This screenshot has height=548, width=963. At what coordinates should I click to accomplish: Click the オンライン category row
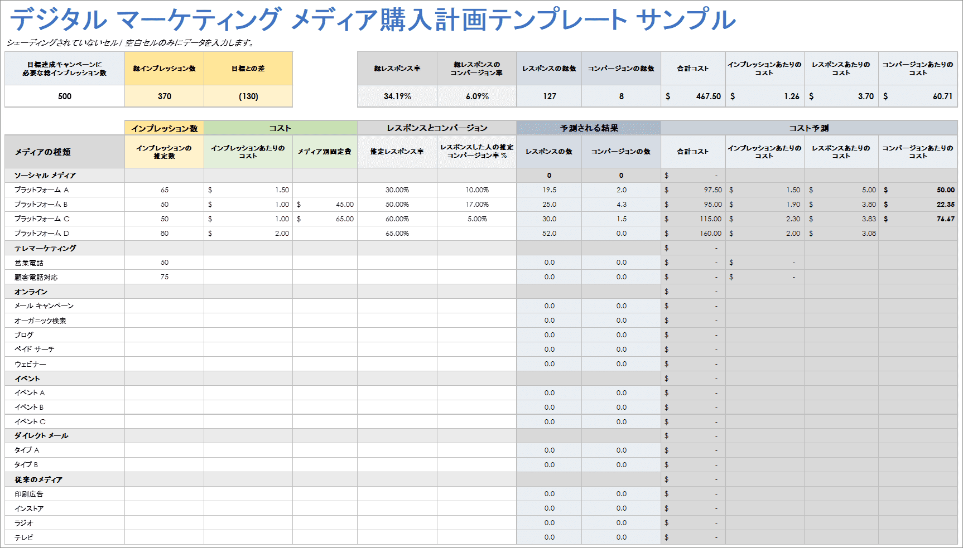click(481, 291)
